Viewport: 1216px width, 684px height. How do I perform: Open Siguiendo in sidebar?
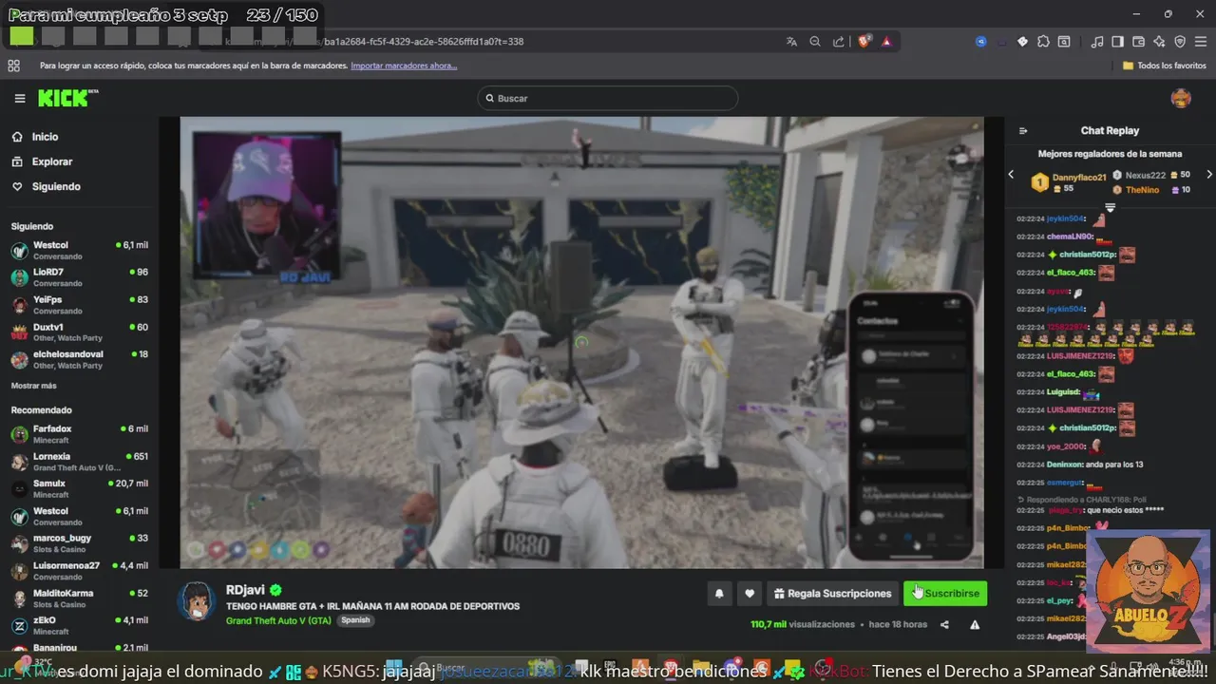46,186
